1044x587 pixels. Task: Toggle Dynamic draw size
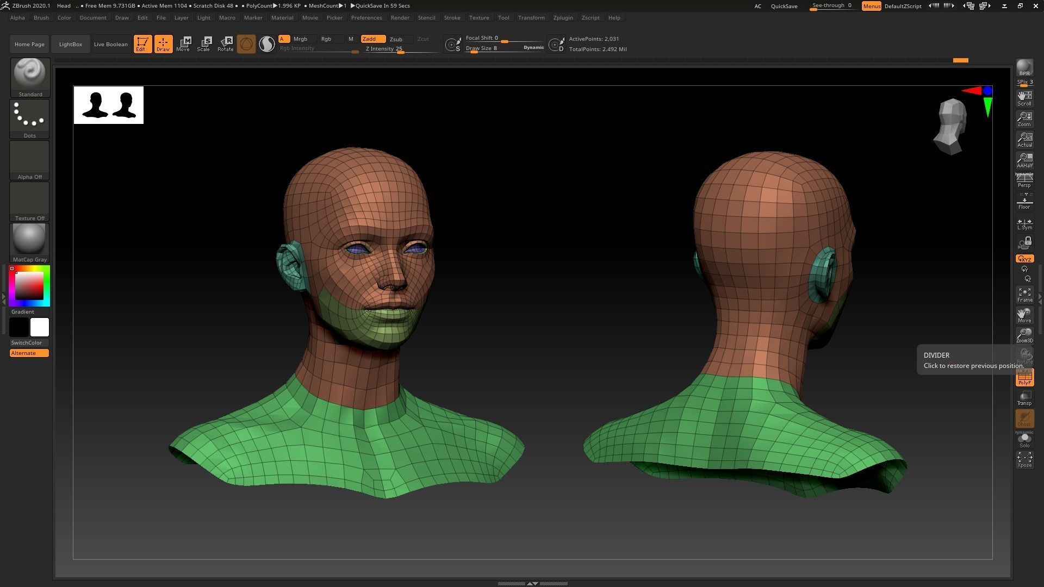533,48
